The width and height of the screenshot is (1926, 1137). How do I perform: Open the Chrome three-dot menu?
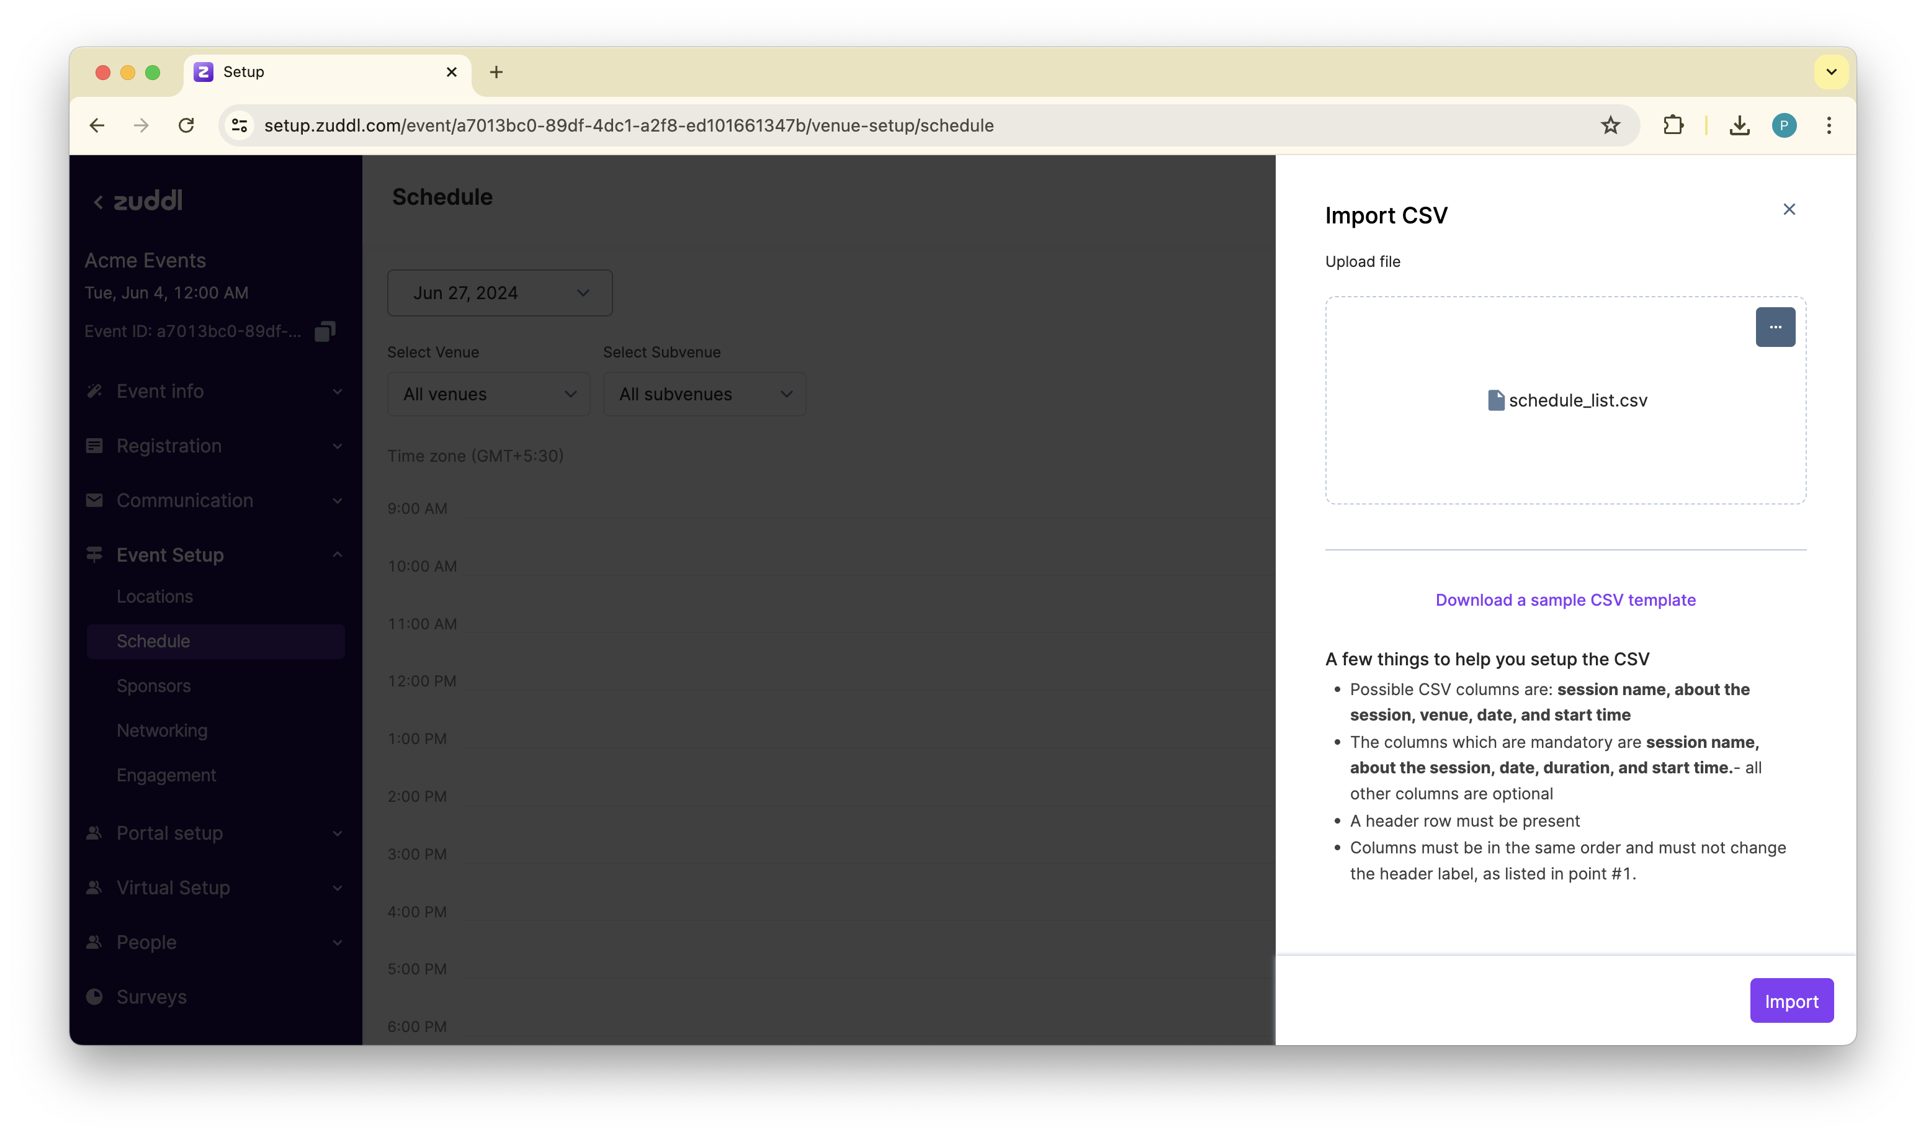click(x=1828, y=125)
